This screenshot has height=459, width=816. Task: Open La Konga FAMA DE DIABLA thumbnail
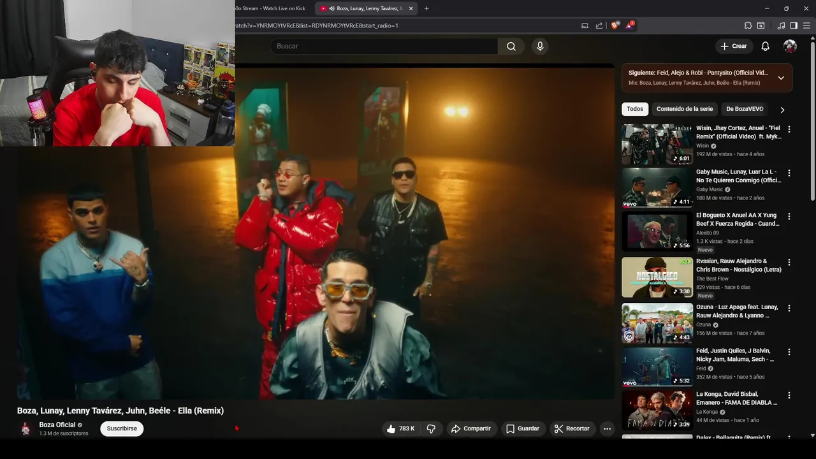(657, 411)
